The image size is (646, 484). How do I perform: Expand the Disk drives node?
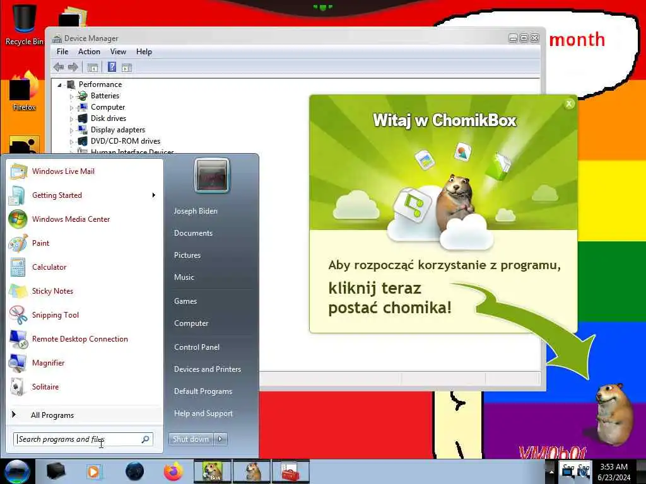[x=72, y=119]
